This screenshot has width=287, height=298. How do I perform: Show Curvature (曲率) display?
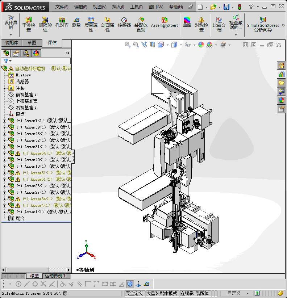pyautogui.click(x=187, y=22)
